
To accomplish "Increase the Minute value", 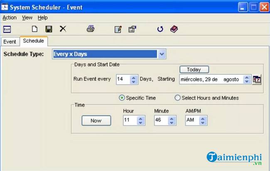I will (x=172, y=119).
